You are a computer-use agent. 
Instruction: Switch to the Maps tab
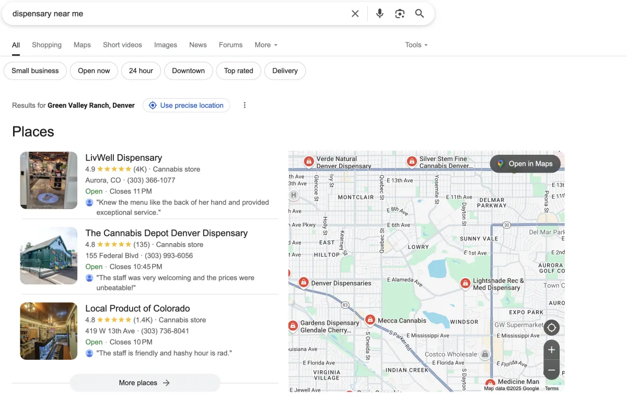pos(82,45)
